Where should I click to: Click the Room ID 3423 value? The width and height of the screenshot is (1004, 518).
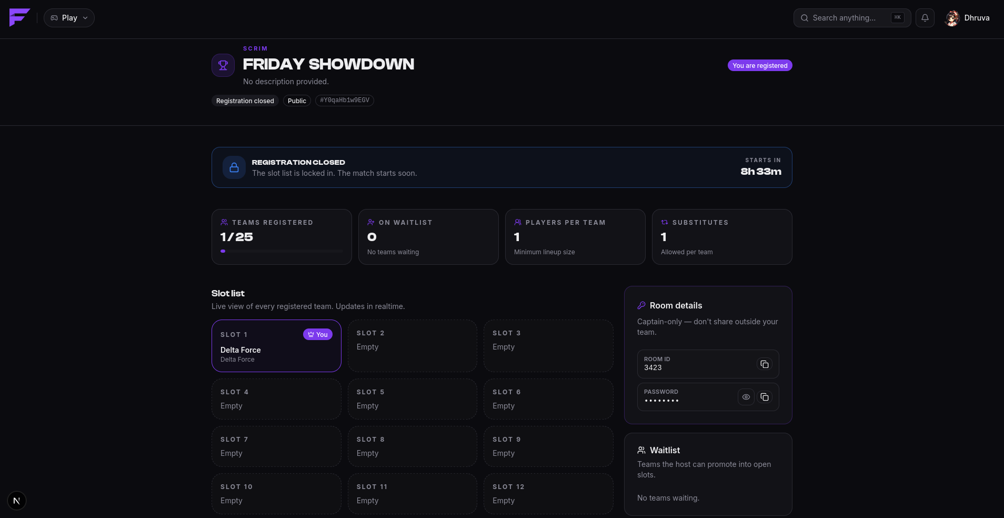pyautogui.click(x=653, y=367)
